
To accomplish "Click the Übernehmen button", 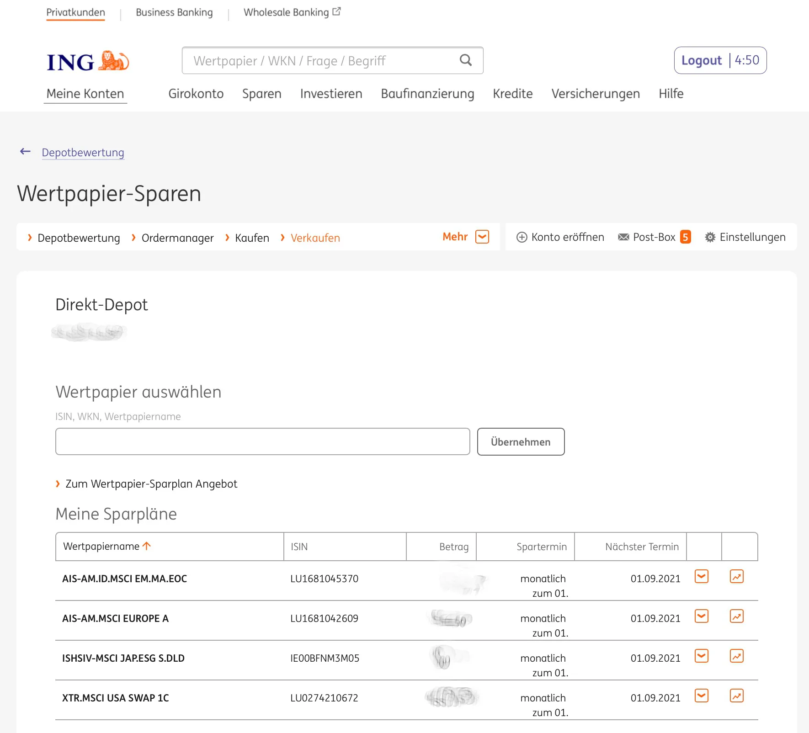I will pyautogui.click(x=521, y=441).
